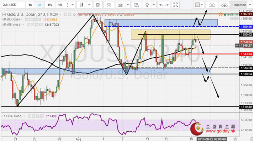Screen dimensions: 254x142
Task: Click the orange circle icon near realtime
Action: tap(221, 15)
